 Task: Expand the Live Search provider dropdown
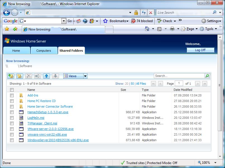coord(220,13)
